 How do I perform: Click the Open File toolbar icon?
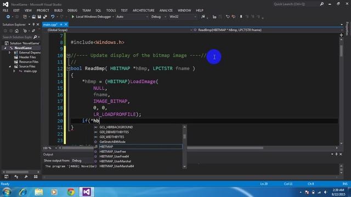(33, 17)
